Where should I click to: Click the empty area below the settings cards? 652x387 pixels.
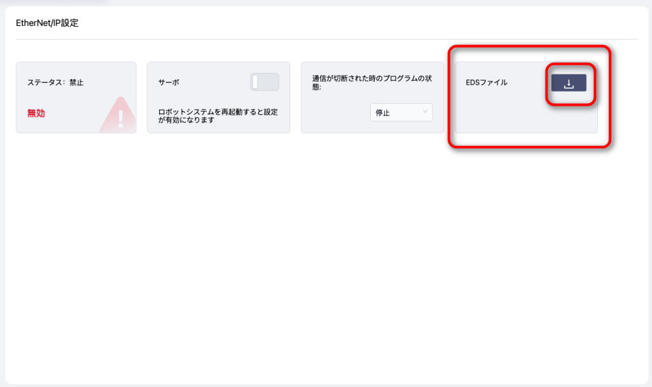(326, 259)
